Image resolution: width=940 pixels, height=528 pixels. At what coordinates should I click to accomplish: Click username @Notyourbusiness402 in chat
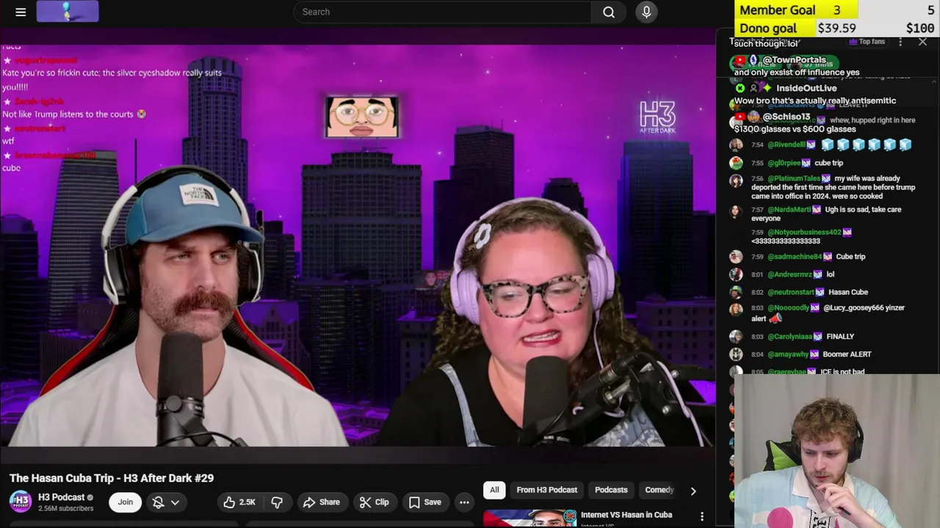click(804, 232)
